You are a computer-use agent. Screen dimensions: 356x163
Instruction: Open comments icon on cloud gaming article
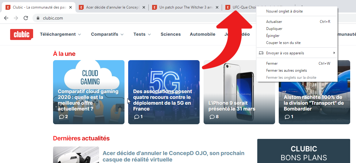pos(62,117)
